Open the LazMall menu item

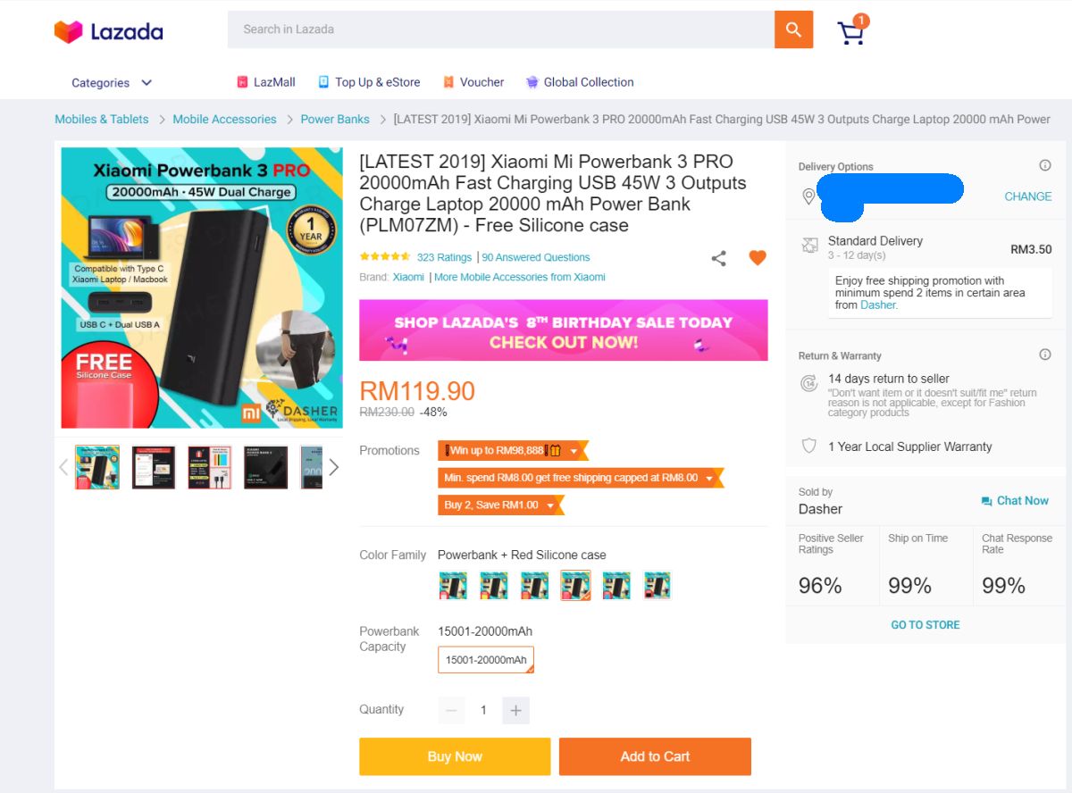[x=266, y=82]
